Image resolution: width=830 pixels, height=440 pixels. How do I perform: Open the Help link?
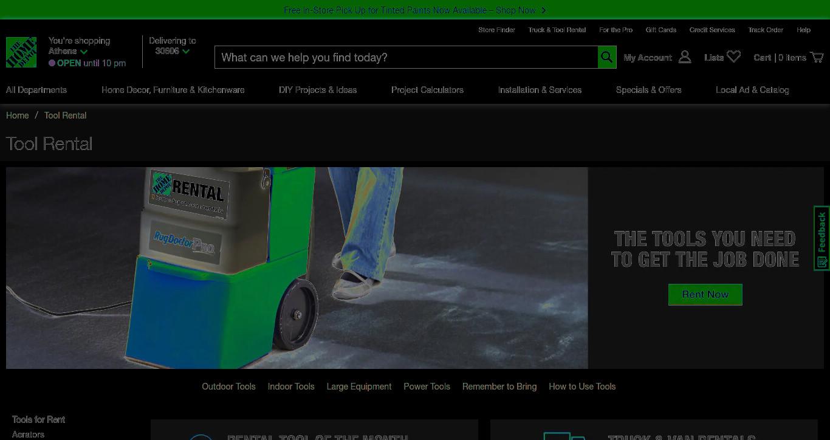(x=803, y=30)
